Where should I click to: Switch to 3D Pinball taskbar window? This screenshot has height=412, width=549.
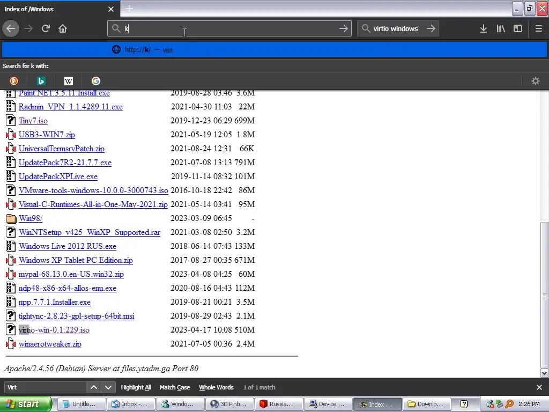229,404
